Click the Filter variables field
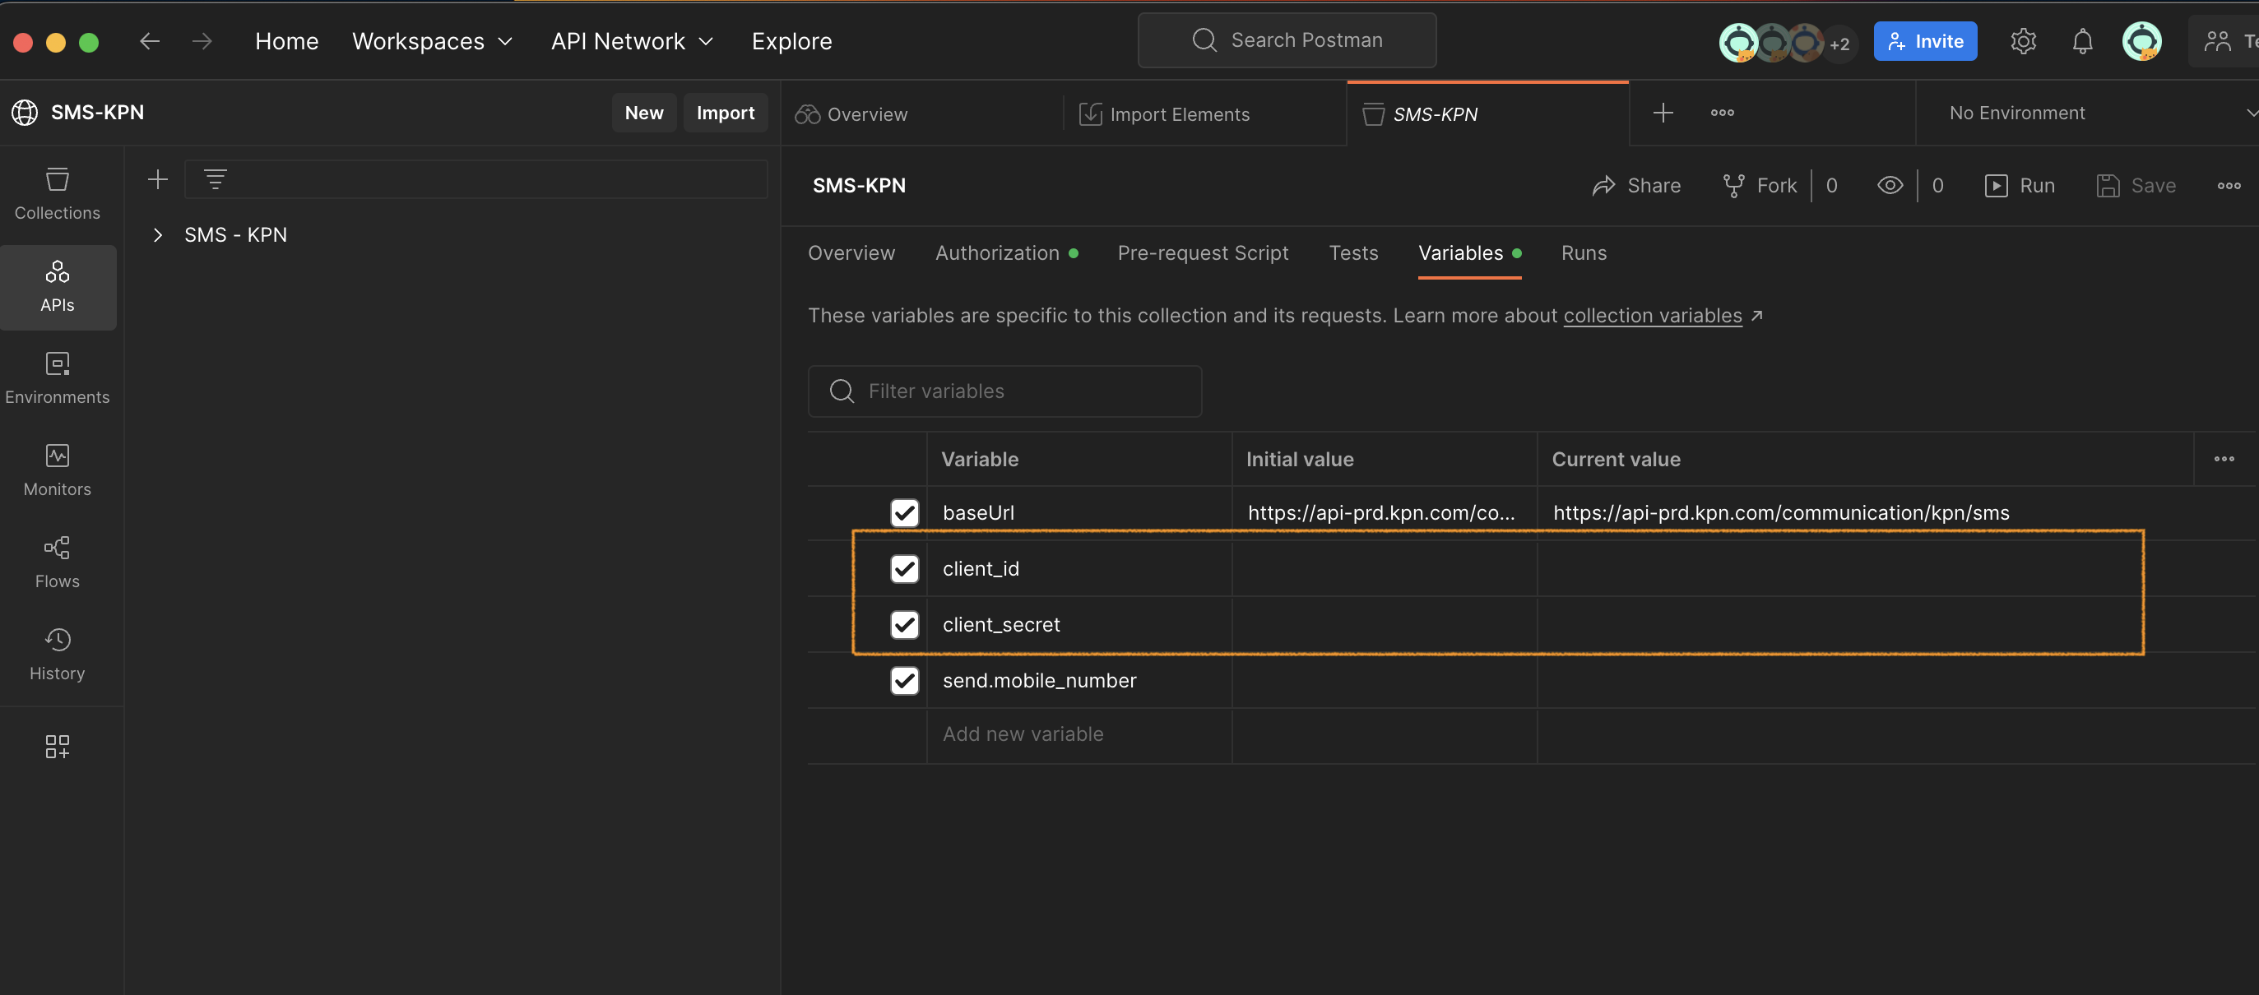Viewport: 2259px width, 995px height. (x=1004, y=391)
